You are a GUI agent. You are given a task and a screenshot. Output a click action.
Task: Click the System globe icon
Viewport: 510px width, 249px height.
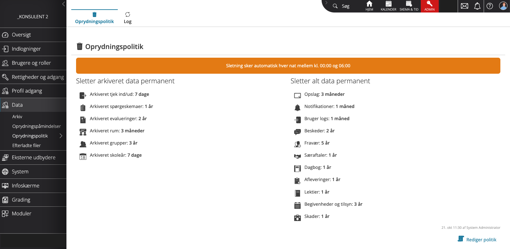[5, 171]
